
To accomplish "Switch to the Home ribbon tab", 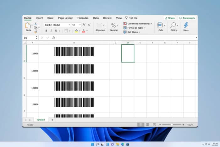I will (x=28, y=18).
